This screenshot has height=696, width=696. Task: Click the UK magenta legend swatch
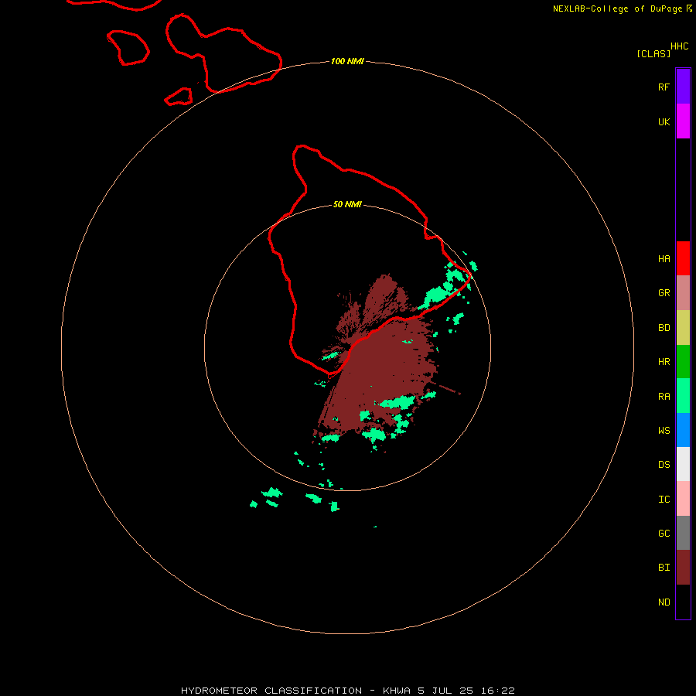(x=683, y=121)
